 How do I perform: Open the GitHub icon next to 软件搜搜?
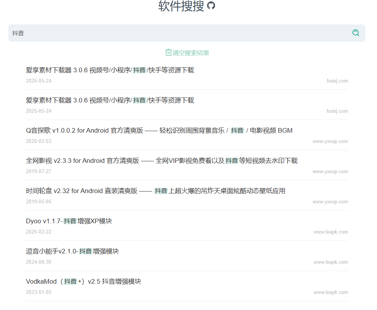[x=211, y=5]
